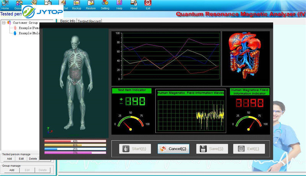306x176 pixels.
Task: Click the Restore toolbar icon
Action: pyautogui.click(x=91, y=5)
